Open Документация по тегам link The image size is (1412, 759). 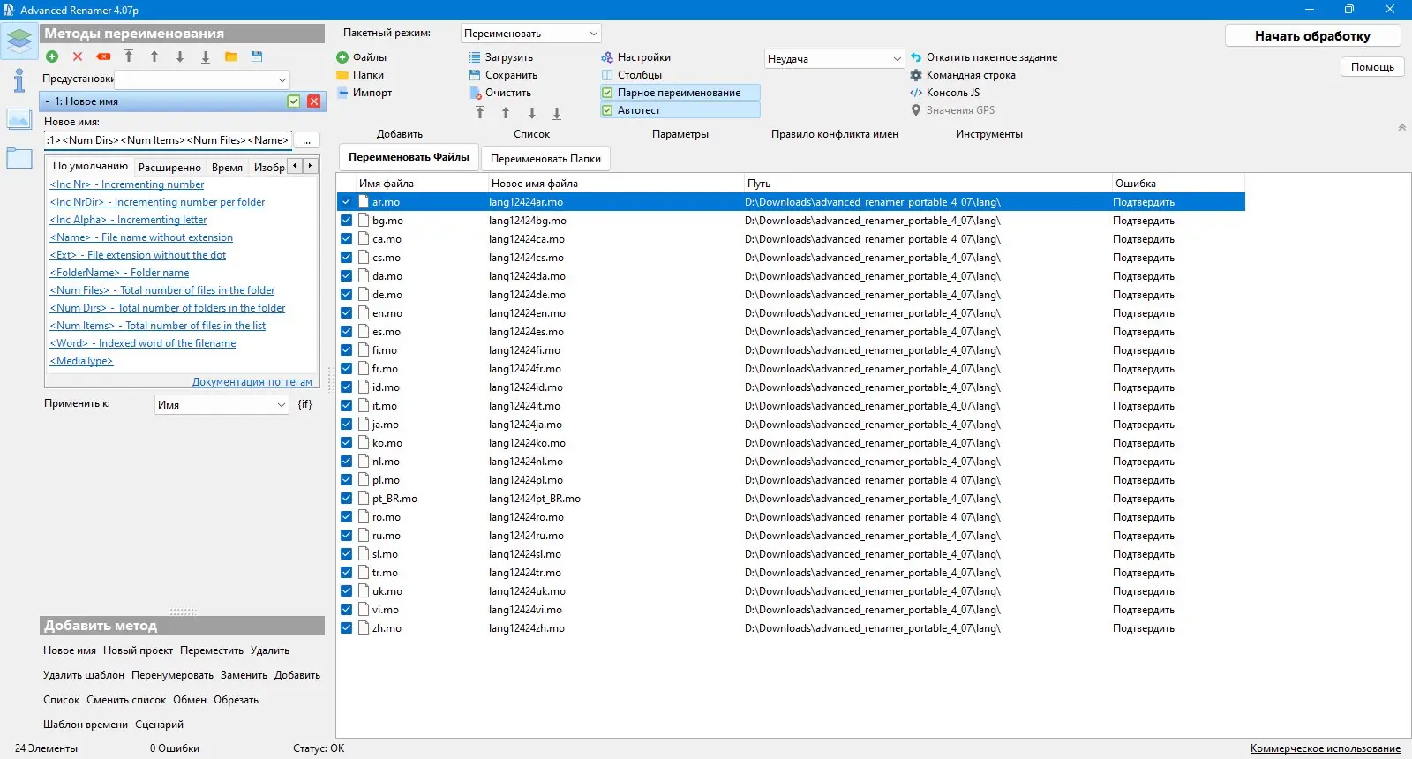pyautogui.click(x=252, y=382)
